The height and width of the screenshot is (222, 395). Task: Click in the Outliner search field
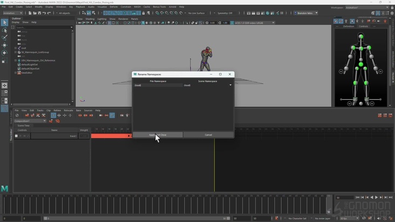coord(44,27)
